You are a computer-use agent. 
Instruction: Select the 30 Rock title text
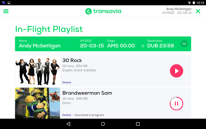tap(72, 60)
